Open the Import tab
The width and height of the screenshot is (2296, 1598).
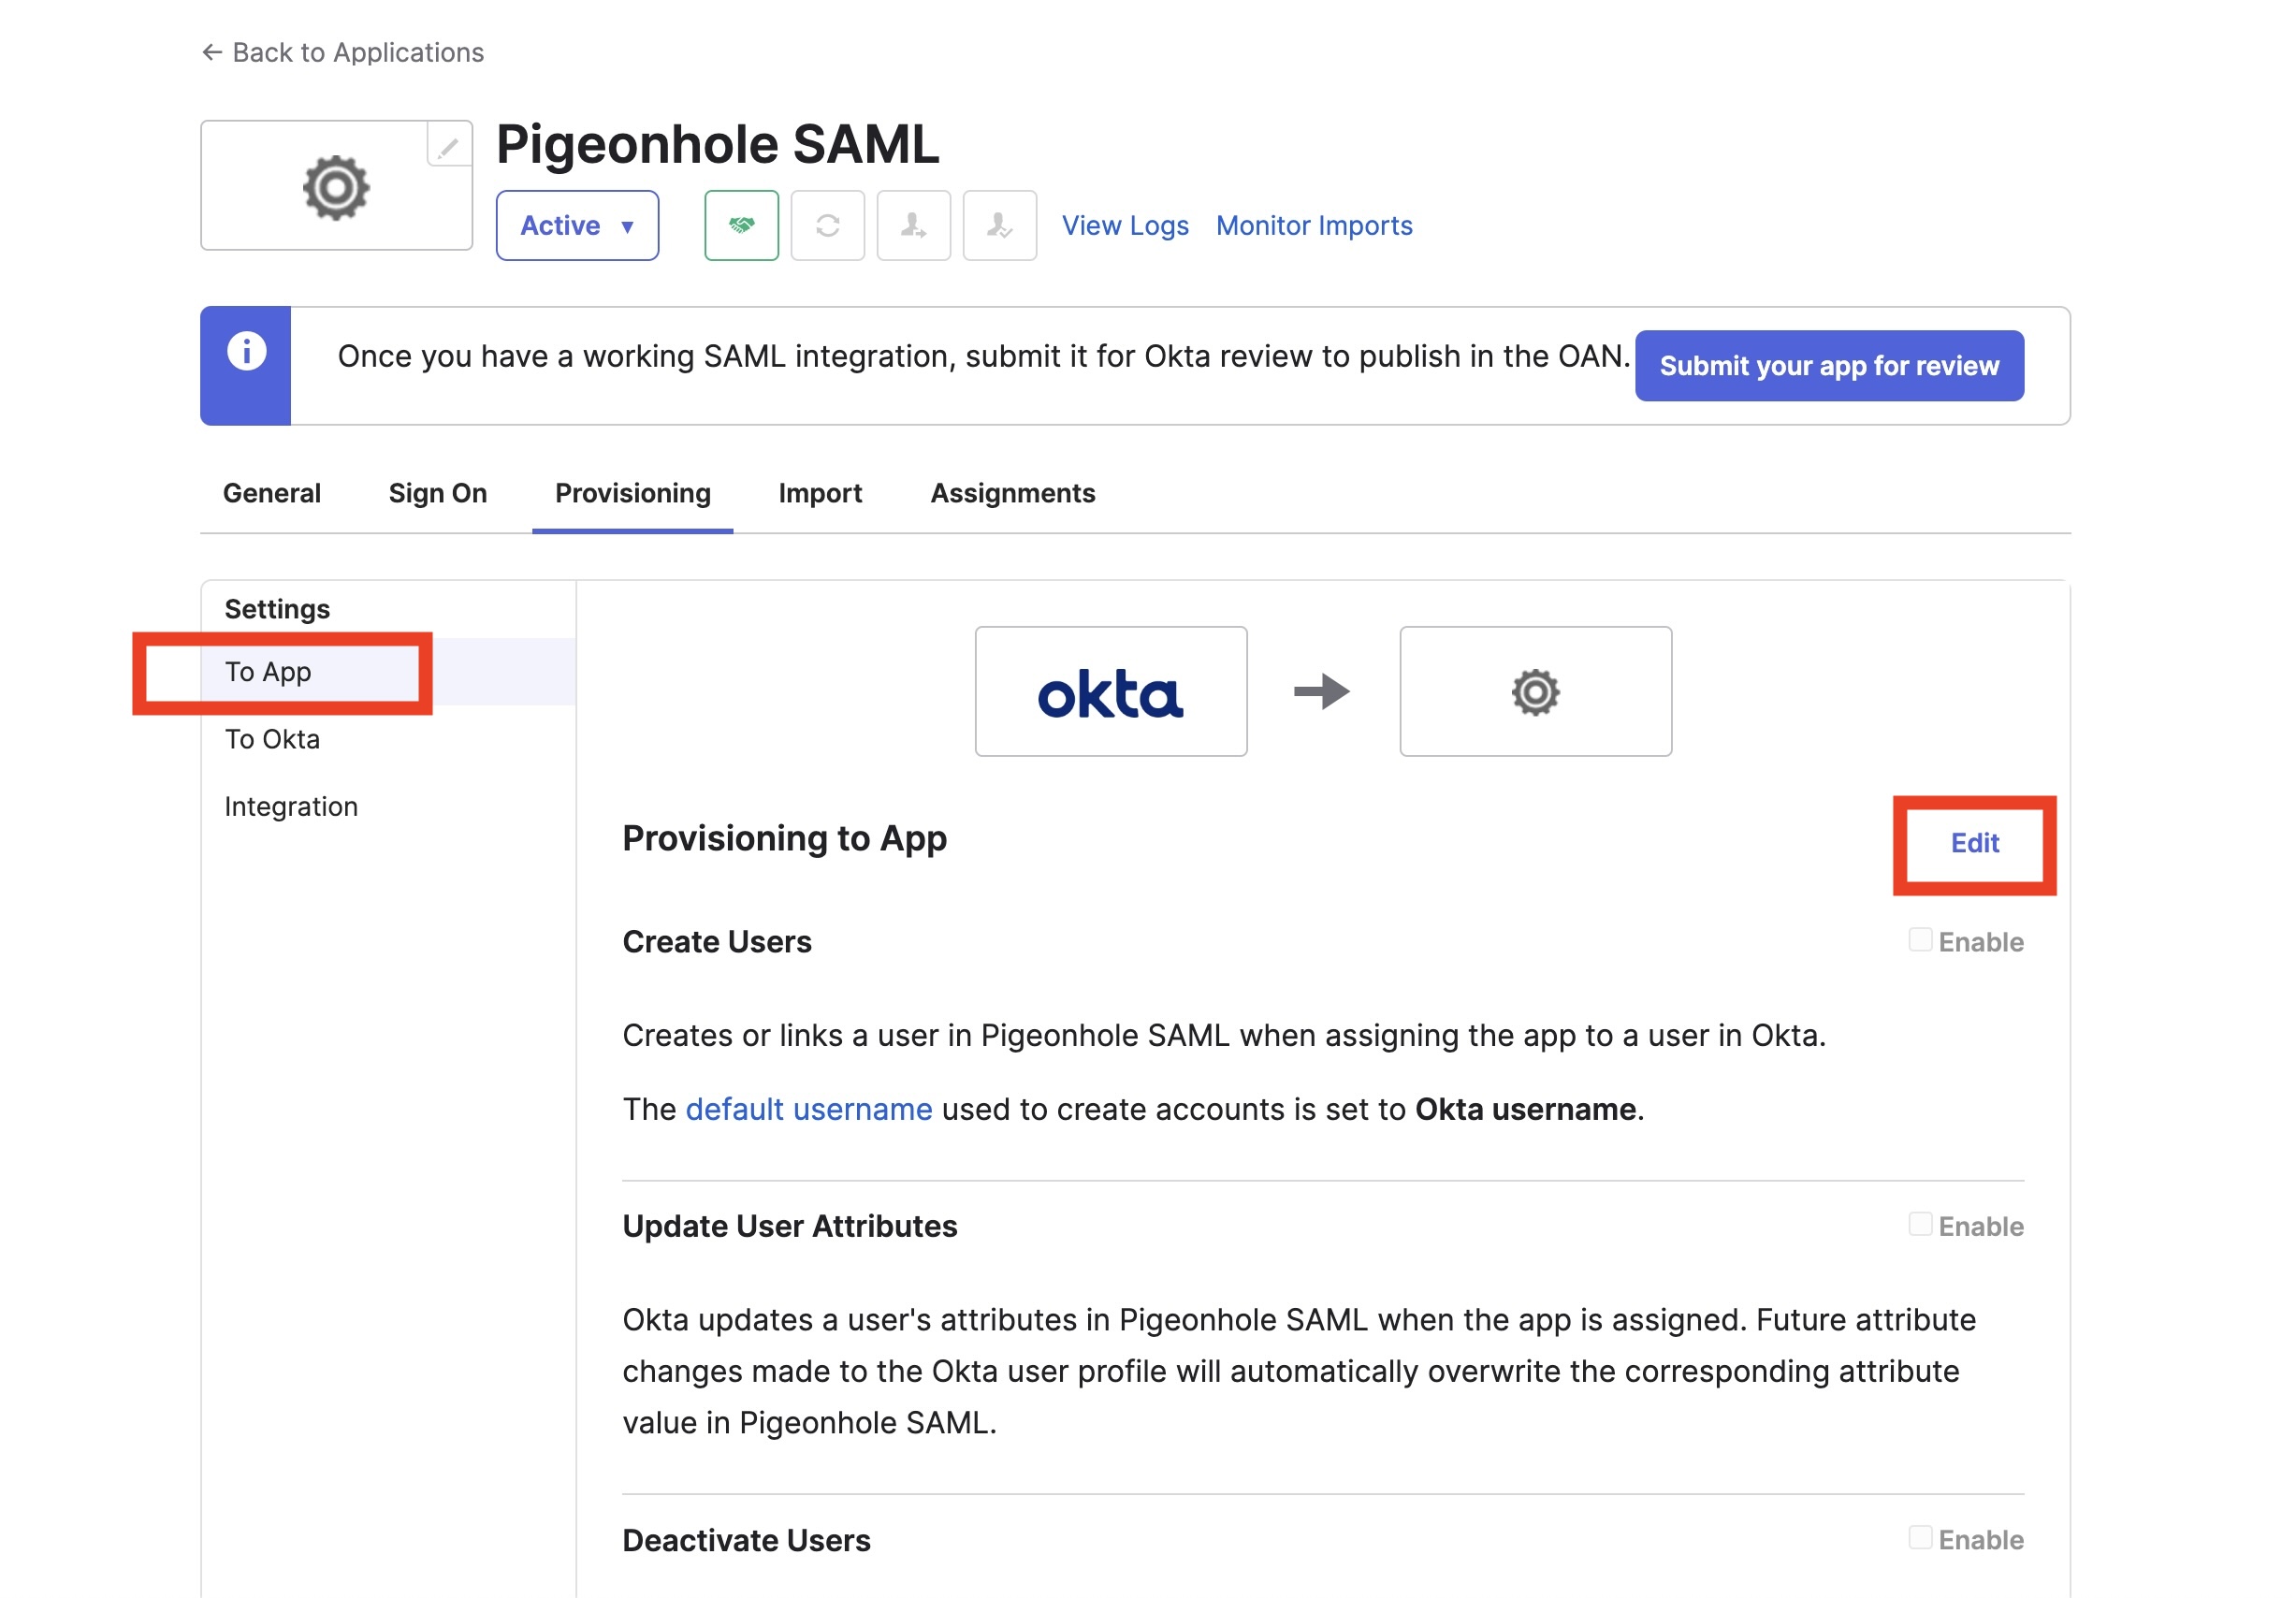pyautogui.click(x=820, y=493)
